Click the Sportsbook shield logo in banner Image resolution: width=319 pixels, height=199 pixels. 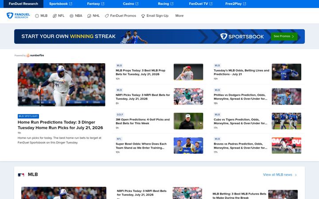point(224,36)
